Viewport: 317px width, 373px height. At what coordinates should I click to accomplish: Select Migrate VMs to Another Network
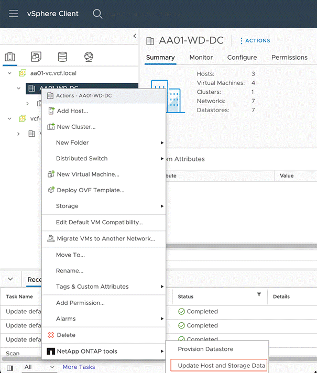104,238
